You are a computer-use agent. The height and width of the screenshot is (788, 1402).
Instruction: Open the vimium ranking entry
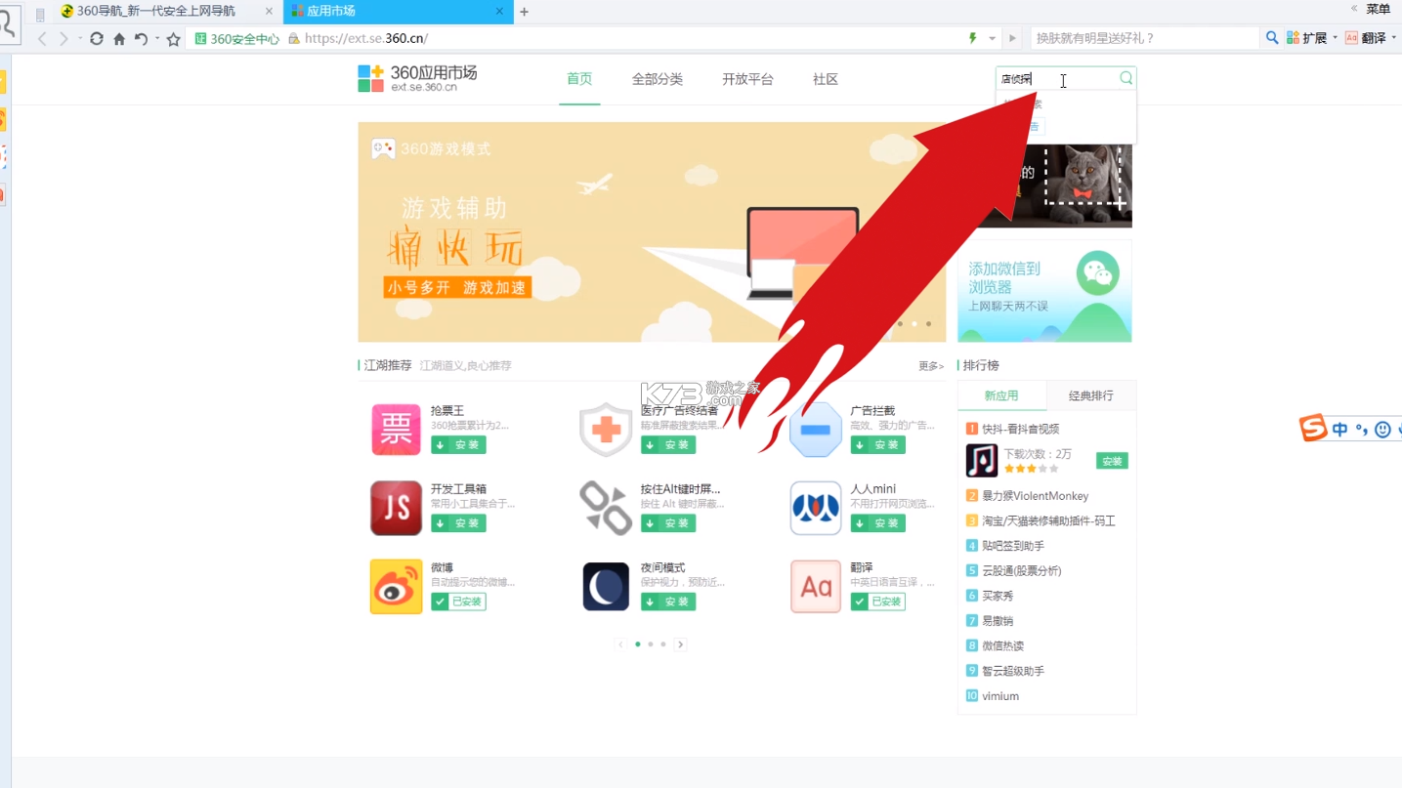[x=1000, y=696]
